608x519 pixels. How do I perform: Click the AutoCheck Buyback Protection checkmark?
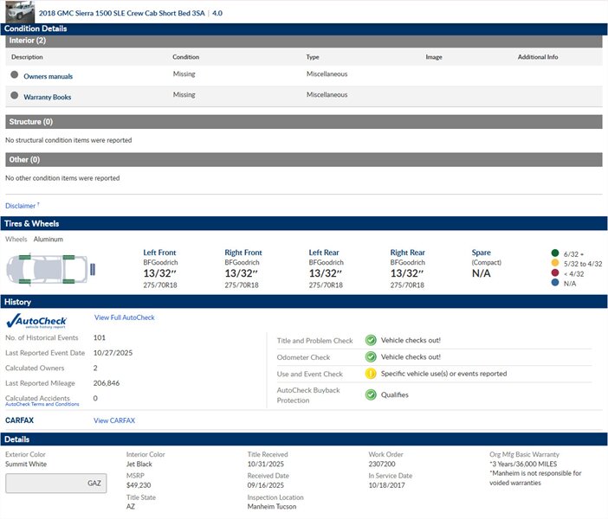371,394
